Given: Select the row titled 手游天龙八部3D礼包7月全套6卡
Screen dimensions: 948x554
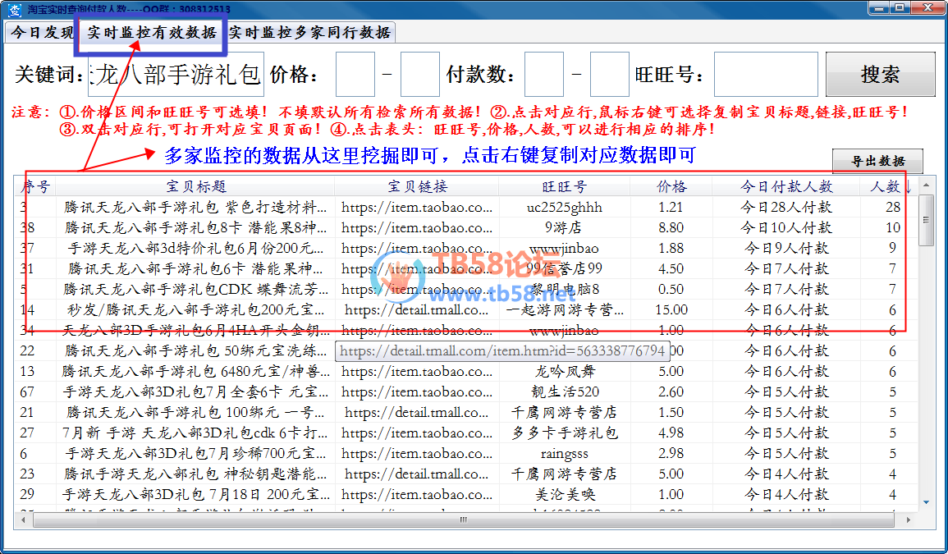Looking at the screenshot, I should click(x=465, y=392).
